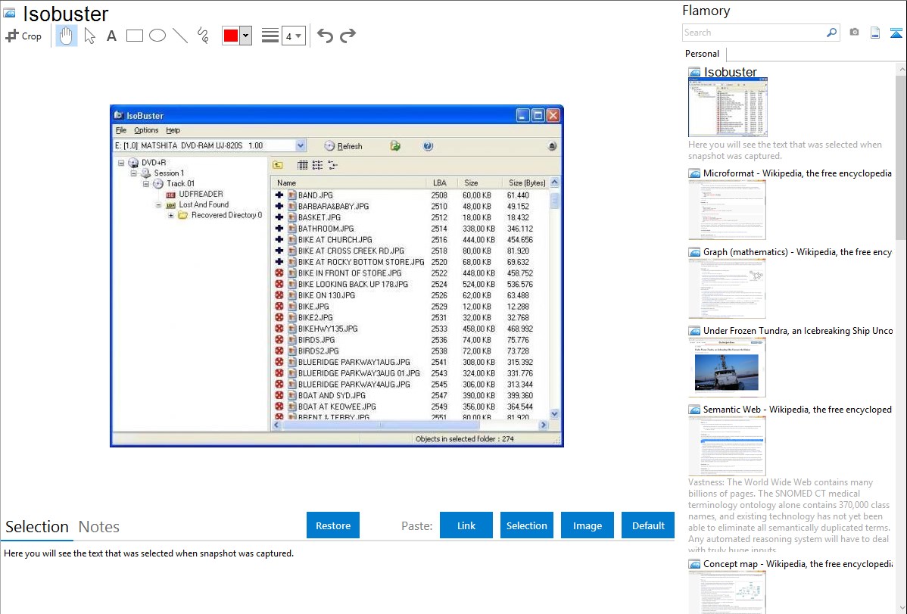The width and height of the screenshot is (907, 614).
Task: Undo the last annotation
Action: 325,36
